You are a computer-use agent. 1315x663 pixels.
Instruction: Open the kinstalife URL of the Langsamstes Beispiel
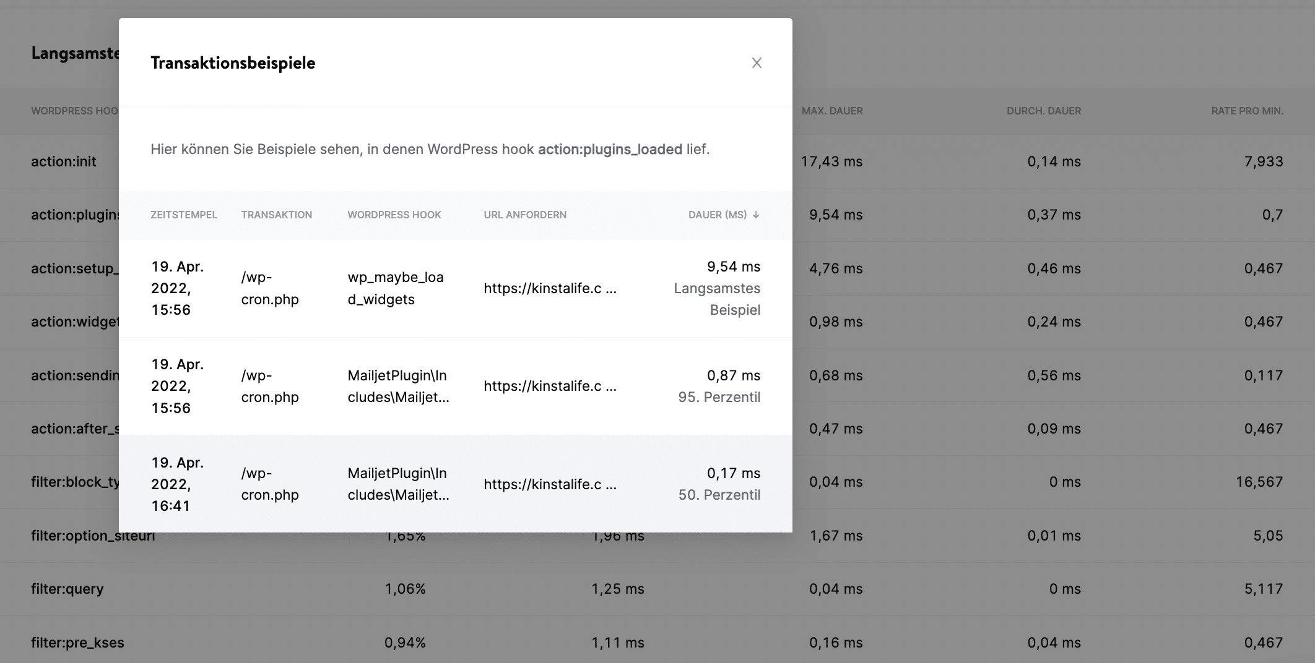pyautogui.click(x=550, y=288)
